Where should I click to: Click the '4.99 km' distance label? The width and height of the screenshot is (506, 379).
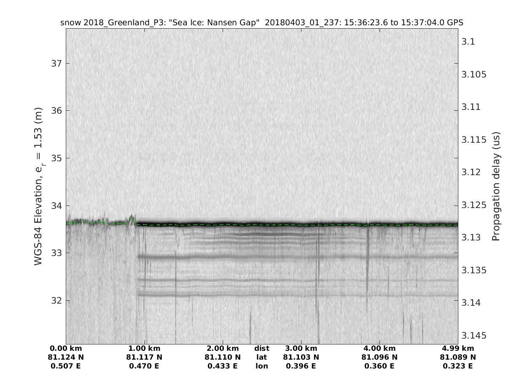458,348
